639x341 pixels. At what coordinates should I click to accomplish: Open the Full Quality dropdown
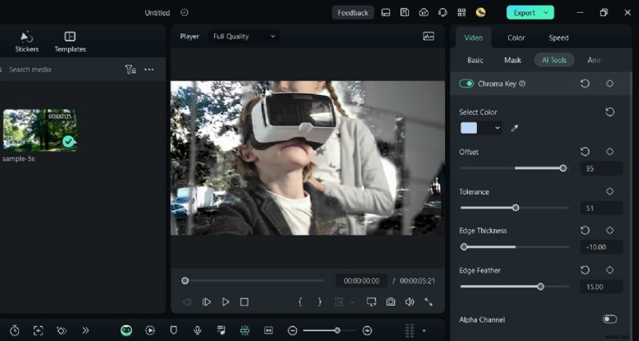244,36
